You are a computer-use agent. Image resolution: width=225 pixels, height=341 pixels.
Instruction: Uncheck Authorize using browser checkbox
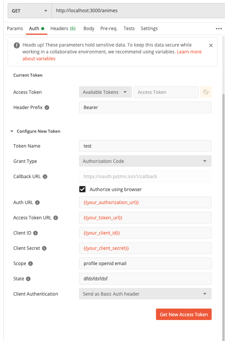82,189
